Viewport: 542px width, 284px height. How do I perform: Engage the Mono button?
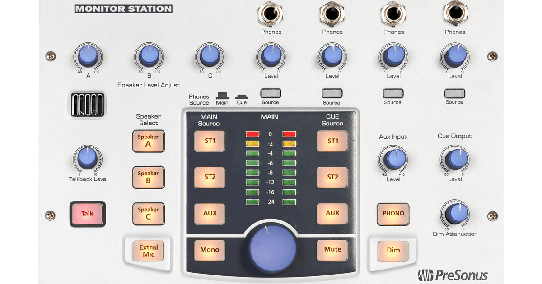pos(210,250)
